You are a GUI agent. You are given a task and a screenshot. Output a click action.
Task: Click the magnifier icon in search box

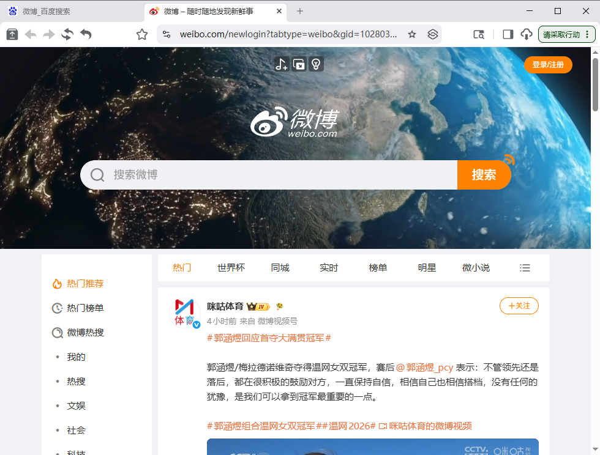pos(97,175)
